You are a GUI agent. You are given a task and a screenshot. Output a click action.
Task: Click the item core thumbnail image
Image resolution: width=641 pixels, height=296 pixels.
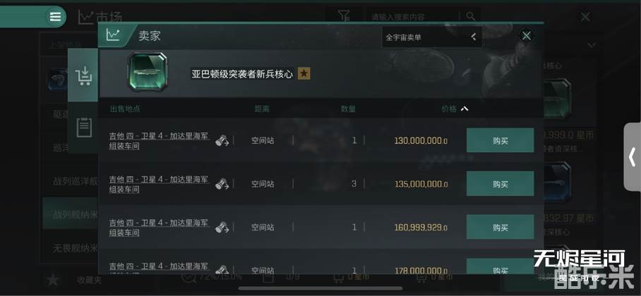(x=147, y=72)
